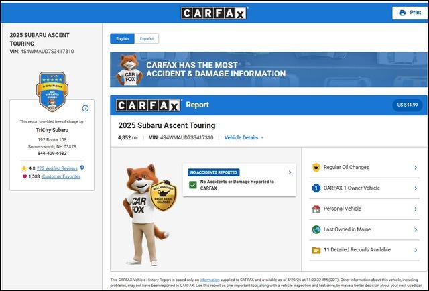Click the info icon in dealer card
The image size is (429, 291).
click(x=85, y=108)
